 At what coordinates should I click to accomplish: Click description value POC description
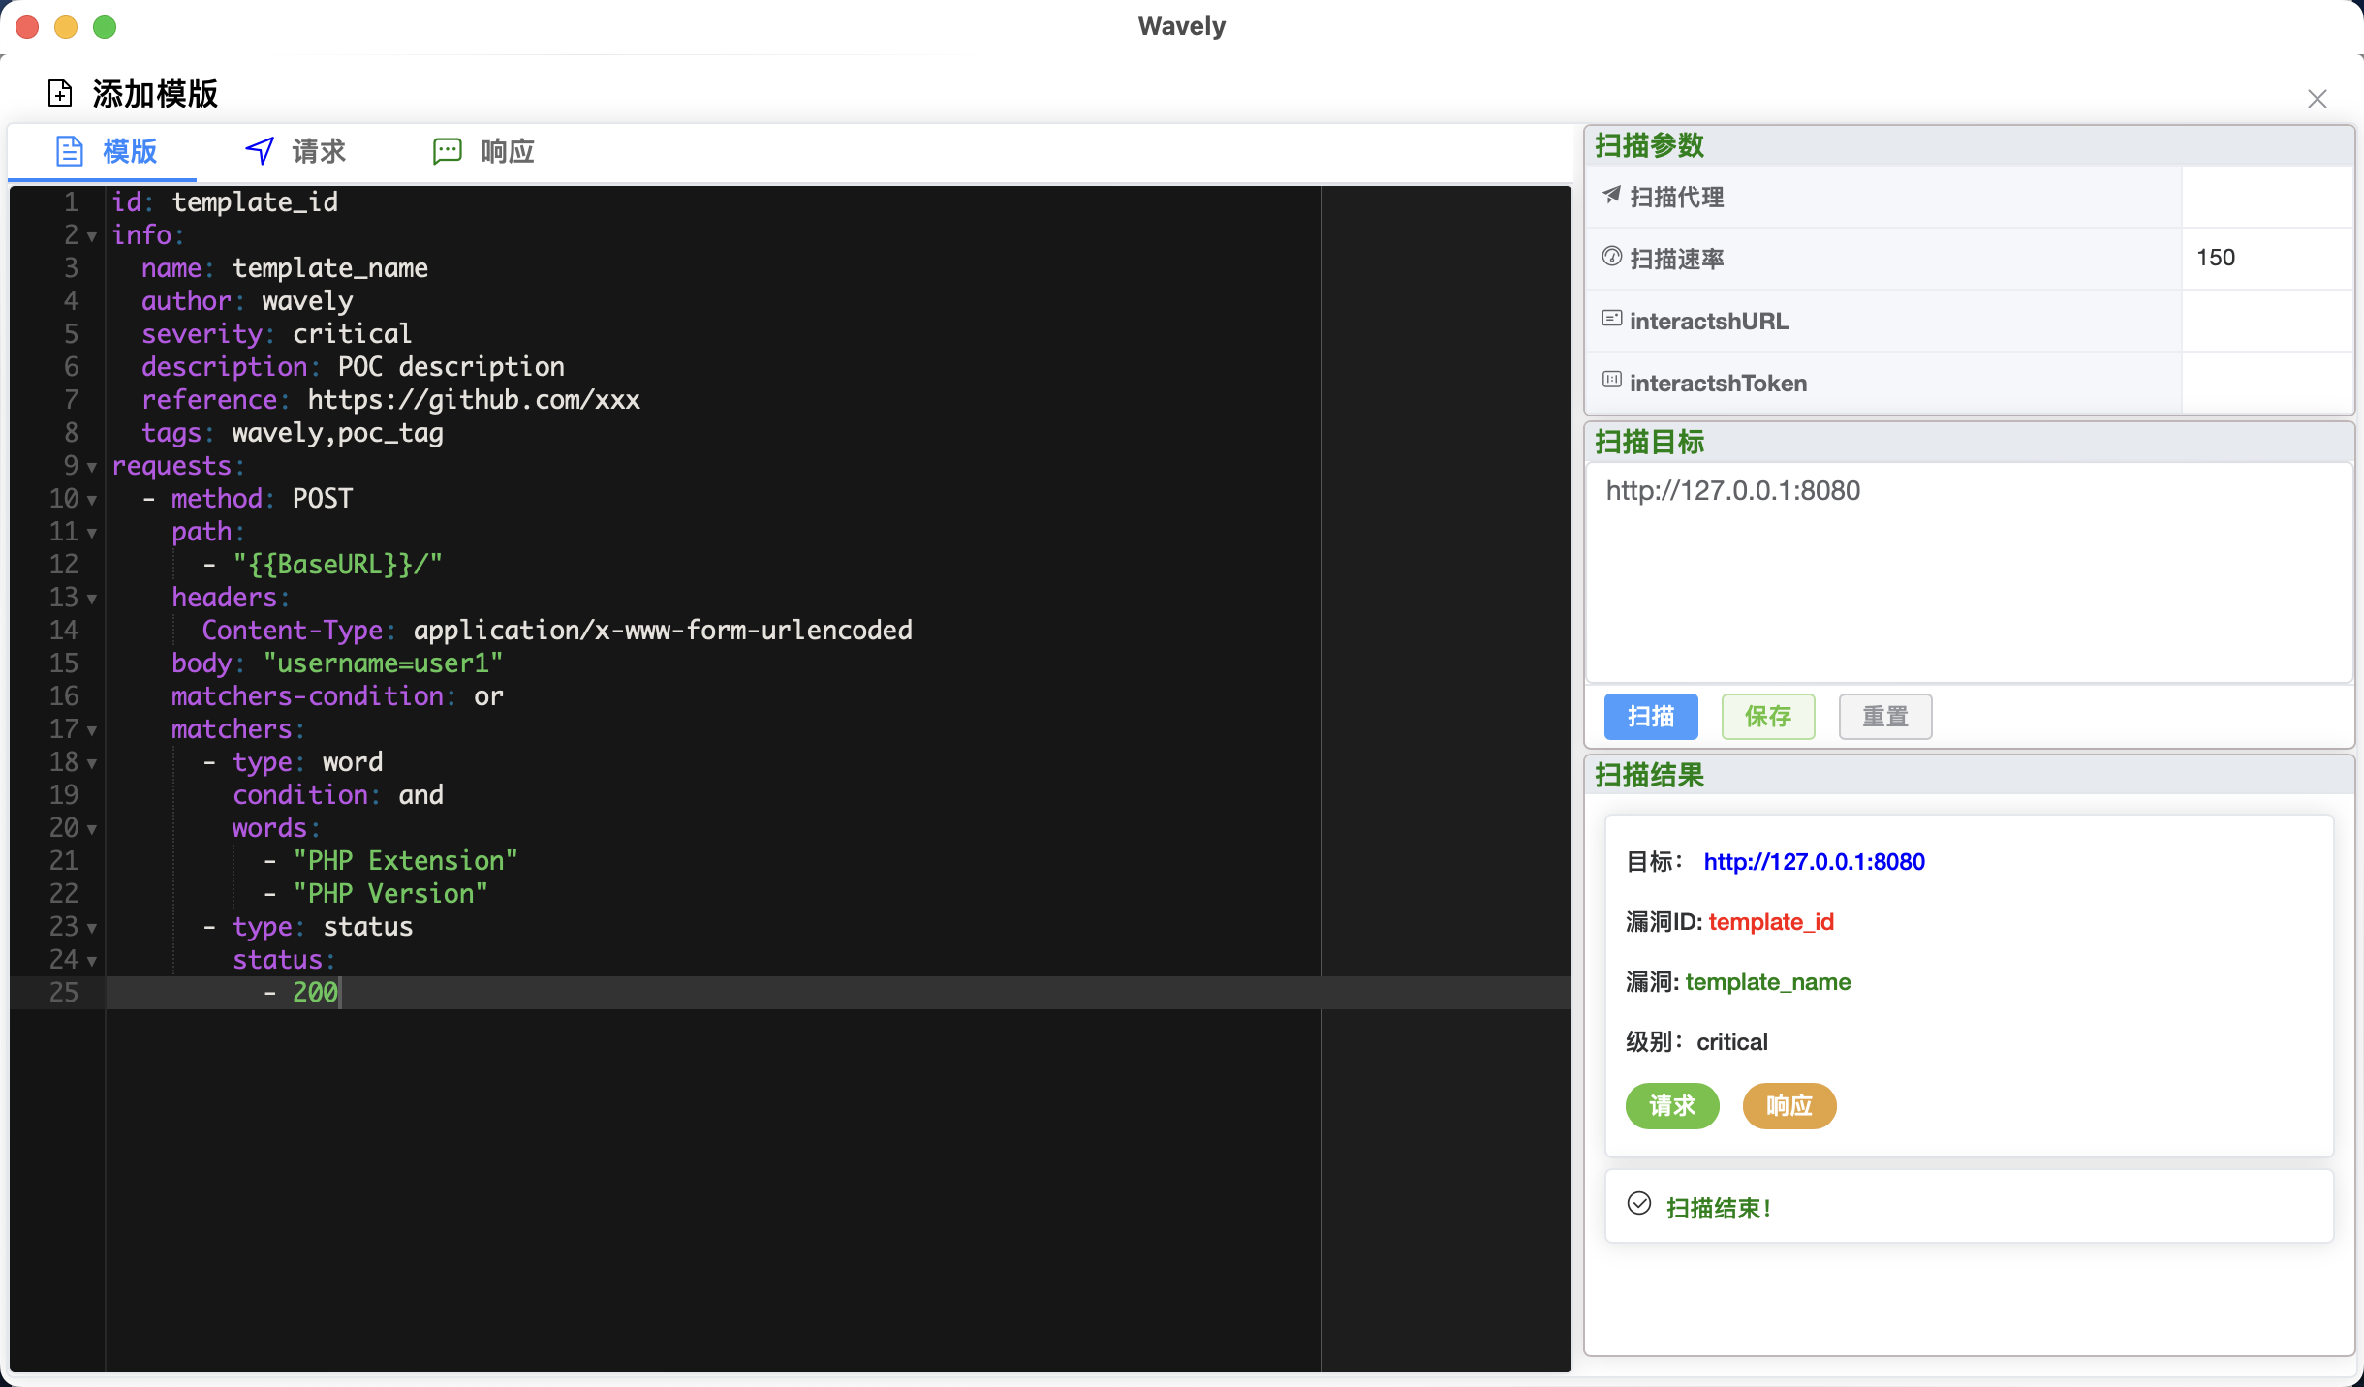(x=451, y=366)
